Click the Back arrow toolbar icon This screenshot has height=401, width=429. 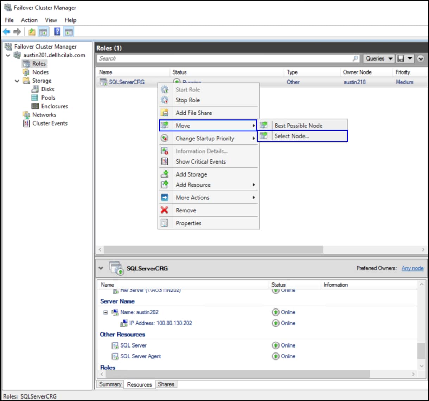click(x=6, y=32)
